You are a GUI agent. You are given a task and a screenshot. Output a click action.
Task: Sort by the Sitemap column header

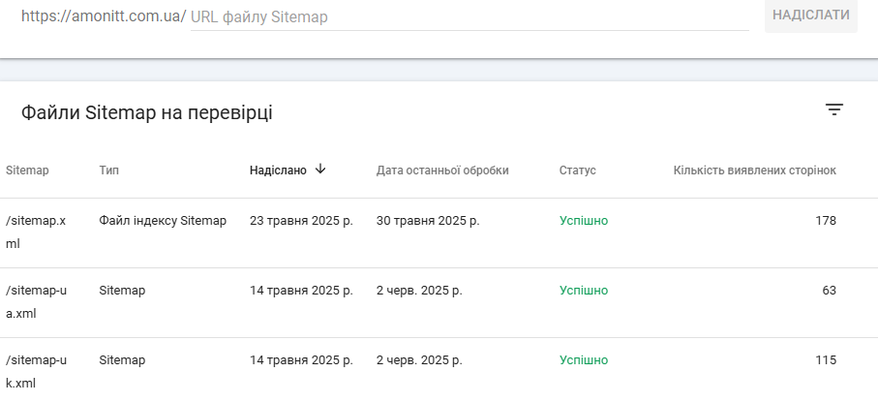(x=27, y=170)
